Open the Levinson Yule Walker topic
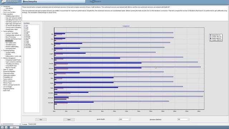The image size is (229, 129). coord(12,33)
